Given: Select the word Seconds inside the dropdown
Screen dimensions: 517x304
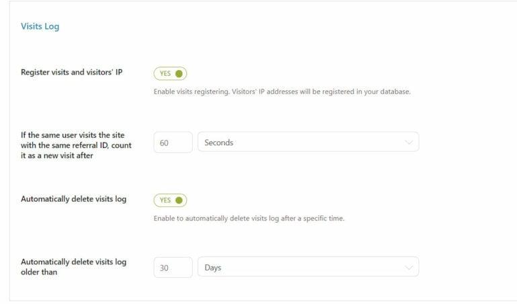Looking at the screenshot, I should pyautogui.click(x=218, y=143).
